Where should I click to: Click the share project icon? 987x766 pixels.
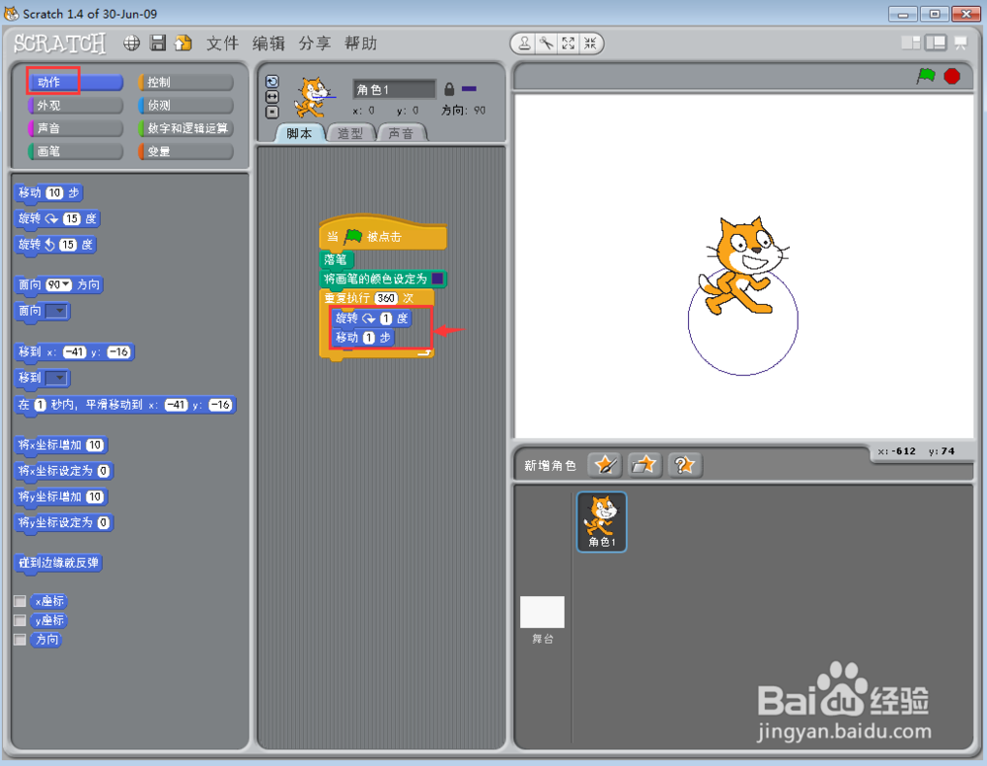tap(184, 42)
